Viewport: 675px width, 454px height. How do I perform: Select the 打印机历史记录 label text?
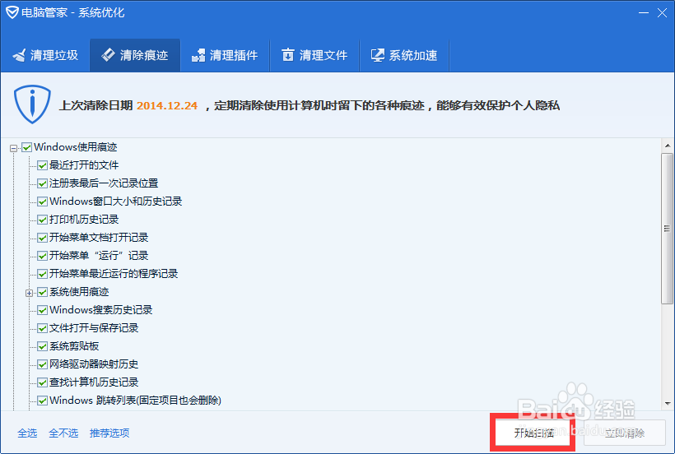tap(84, 220)
